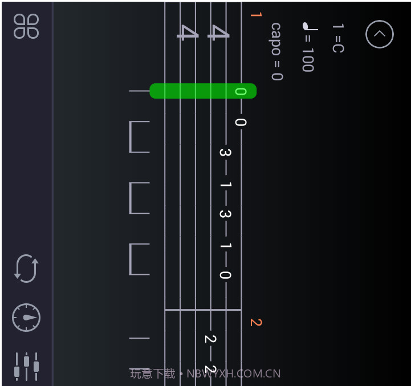Jump to measure number 1

(256, 14)
